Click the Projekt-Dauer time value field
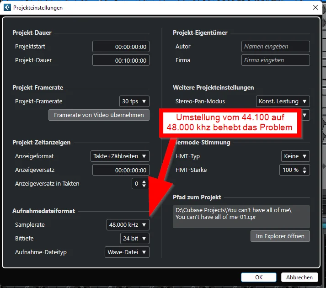326x288 pixels. tap(121, 60)
